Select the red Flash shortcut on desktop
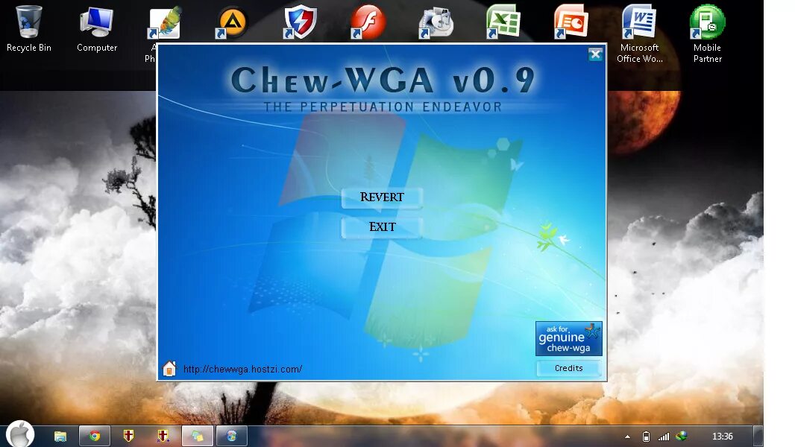795x447 pixels. coord(368,22)
